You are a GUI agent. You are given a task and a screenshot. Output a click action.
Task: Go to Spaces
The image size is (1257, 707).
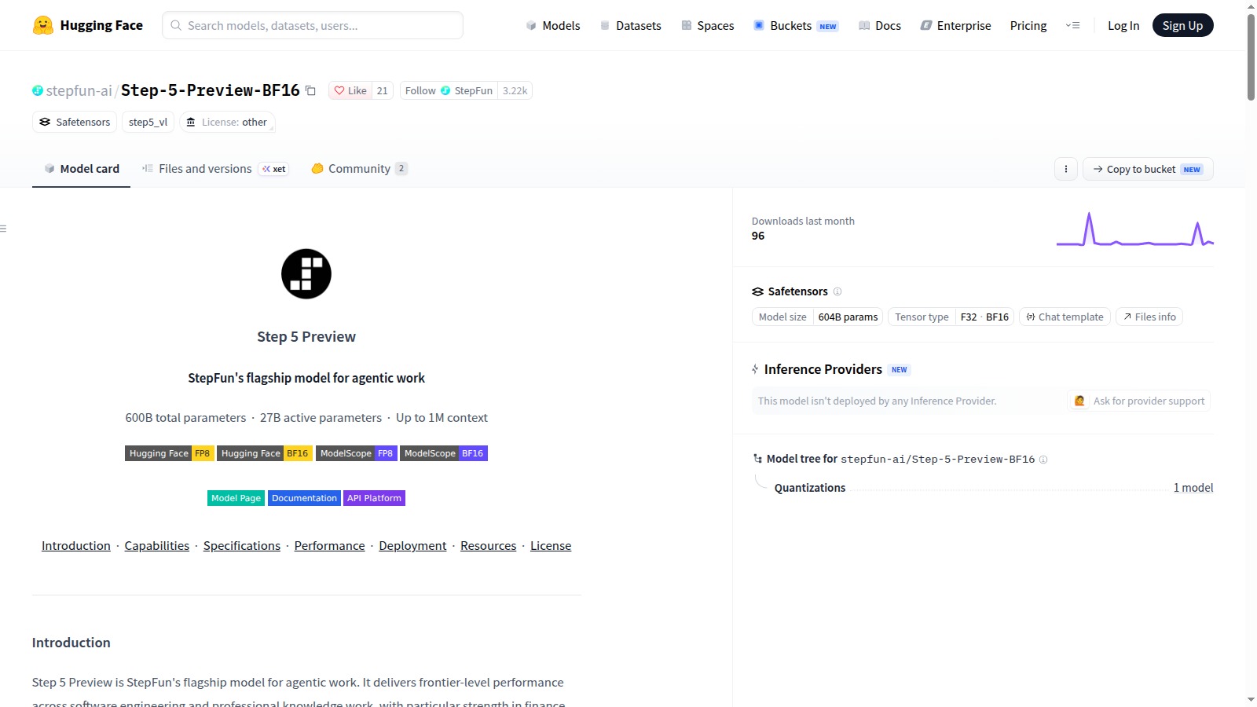click(x=707, y=25)
